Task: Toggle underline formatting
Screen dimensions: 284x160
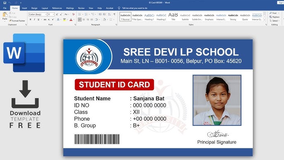Action: tap(38, 19)
